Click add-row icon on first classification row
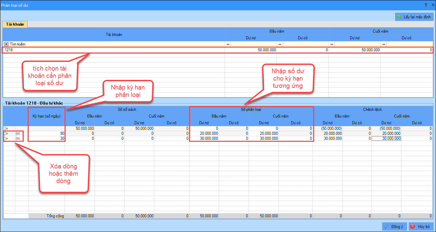 coord(6,128)
